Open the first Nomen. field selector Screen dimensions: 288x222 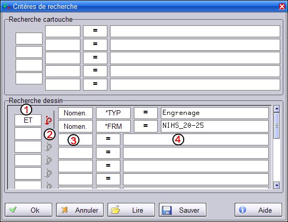coord(75,113)
